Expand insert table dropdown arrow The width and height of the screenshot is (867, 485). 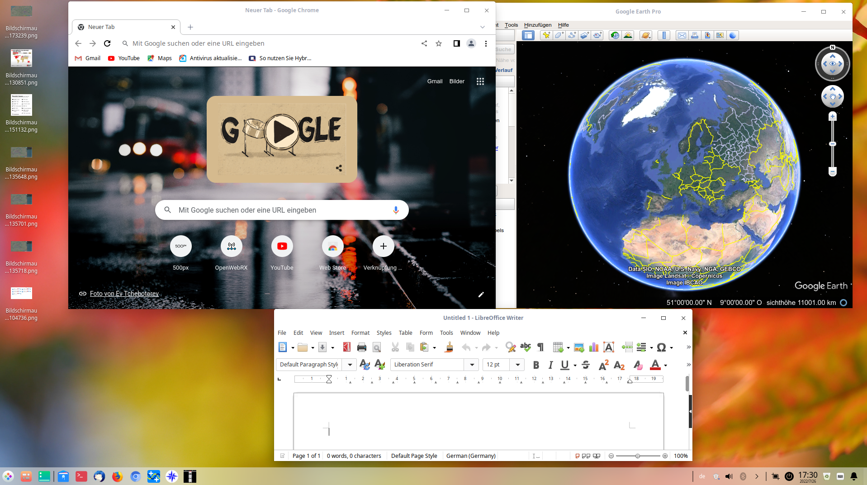coord(568,347)
